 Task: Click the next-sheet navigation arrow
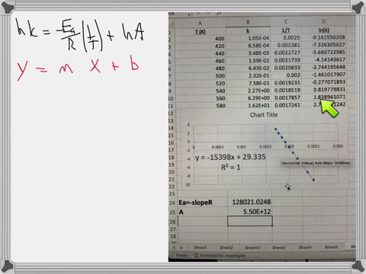[x=181, y=247]
